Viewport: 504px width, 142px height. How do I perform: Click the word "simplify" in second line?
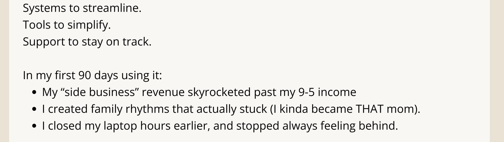point(89,25)
